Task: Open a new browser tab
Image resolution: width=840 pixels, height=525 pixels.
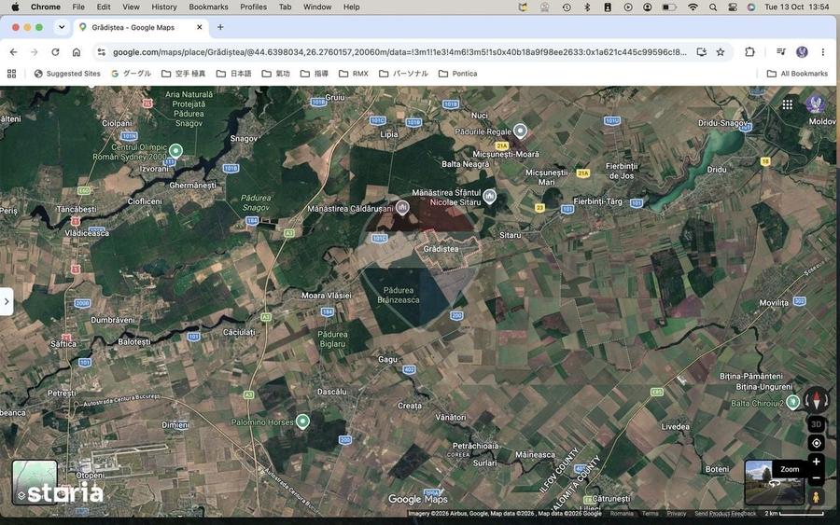Action: 220,27
